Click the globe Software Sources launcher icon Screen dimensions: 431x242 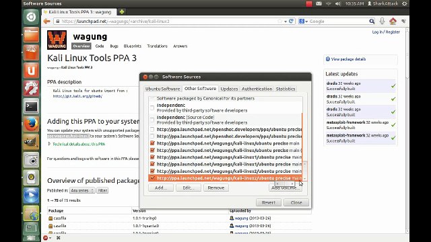[31, 213]
